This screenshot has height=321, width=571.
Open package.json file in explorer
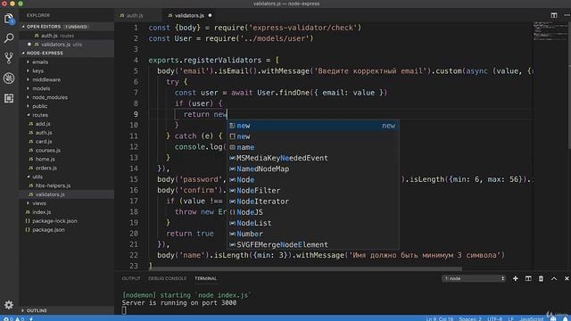[67, 230]
